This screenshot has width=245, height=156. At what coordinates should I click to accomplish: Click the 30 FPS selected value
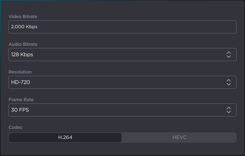point(20,110)
